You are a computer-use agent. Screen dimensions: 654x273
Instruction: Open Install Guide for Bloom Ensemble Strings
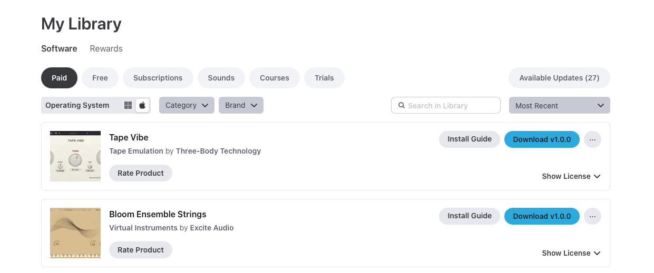(x=470, y=216)
